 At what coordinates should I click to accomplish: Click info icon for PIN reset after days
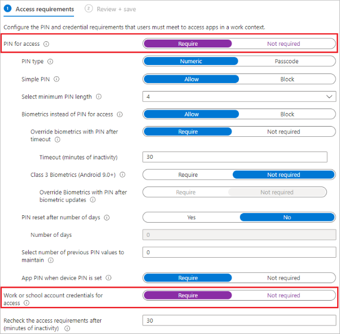pos(107,217)
